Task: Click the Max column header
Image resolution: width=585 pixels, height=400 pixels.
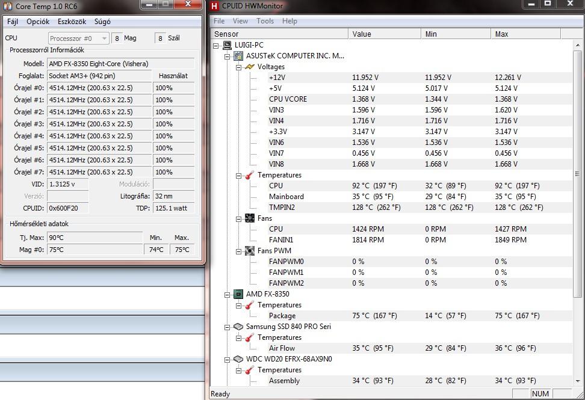Action: (525, 34)
